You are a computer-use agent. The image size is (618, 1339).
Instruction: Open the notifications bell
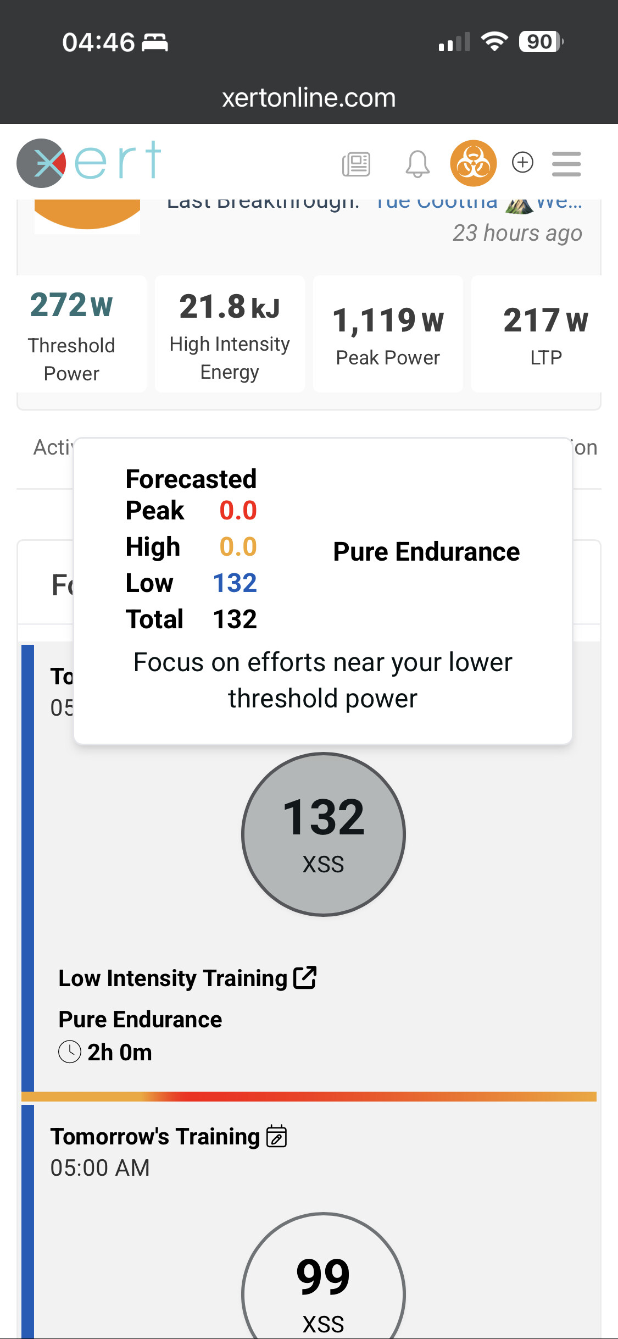pyautogui.click(x=417, y=164)
